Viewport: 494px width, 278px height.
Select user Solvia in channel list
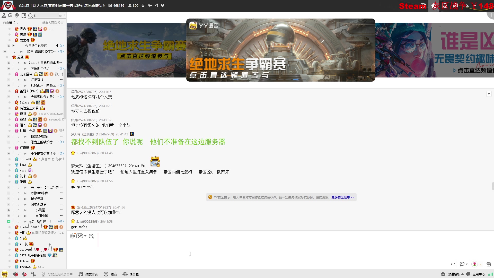click(x=24, y=102)
